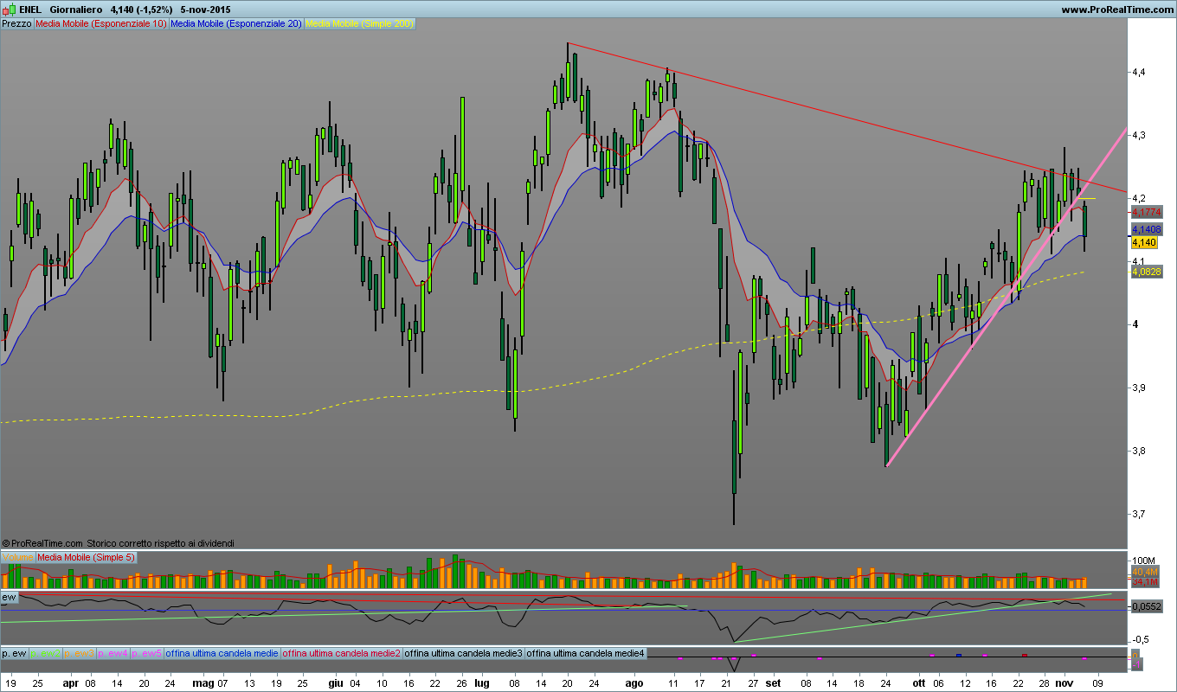Viewport: 1177px width, 692px height.
Task: Click the 4,4 price scale label
Action: click(x=1139, y=73)
